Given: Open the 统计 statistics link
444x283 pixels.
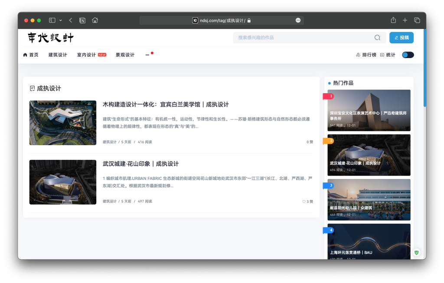Looking at the screenshot, I should click(x=388, y=55).
